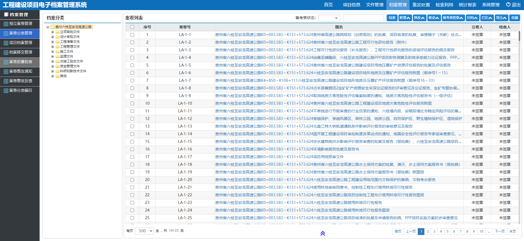Click the 收藏 button

point(515,18)
